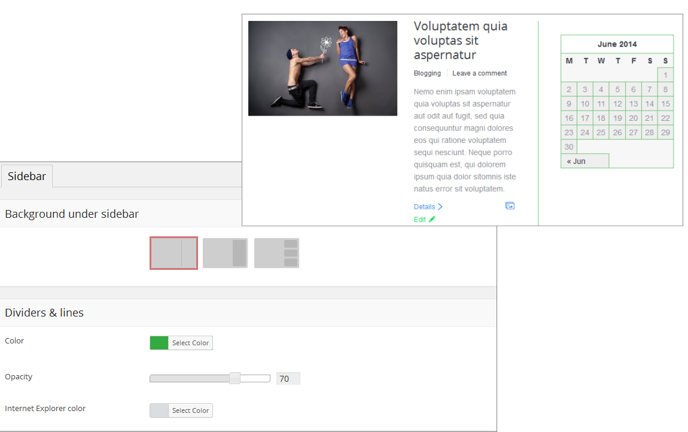Click the green pencil Edit icon
The image size is (688, 432).
point(432,220)
